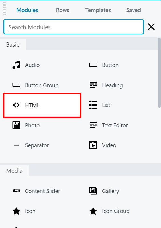Screen dimensions: 161x228
Task: Click the HTML code brackets icon
Action: click(16, 105)
